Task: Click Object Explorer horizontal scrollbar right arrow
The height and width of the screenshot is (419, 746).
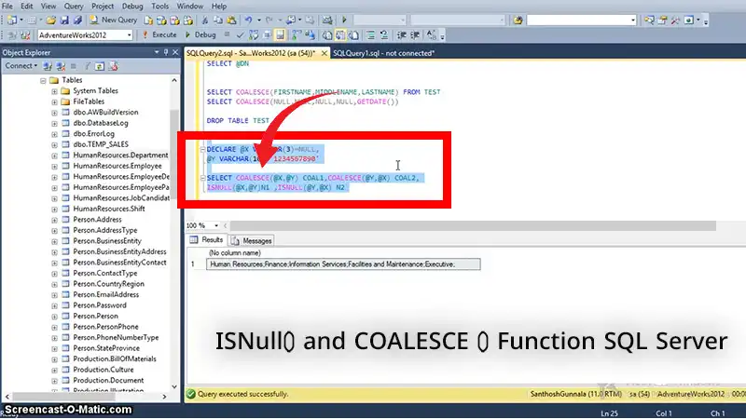Action: pos(165,397)
